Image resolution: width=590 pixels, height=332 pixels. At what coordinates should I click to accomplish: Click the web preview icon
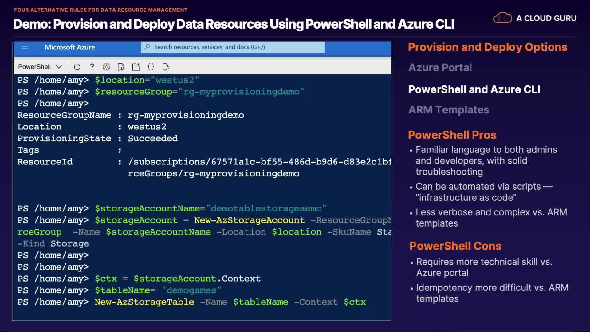(x=166, y=67)
